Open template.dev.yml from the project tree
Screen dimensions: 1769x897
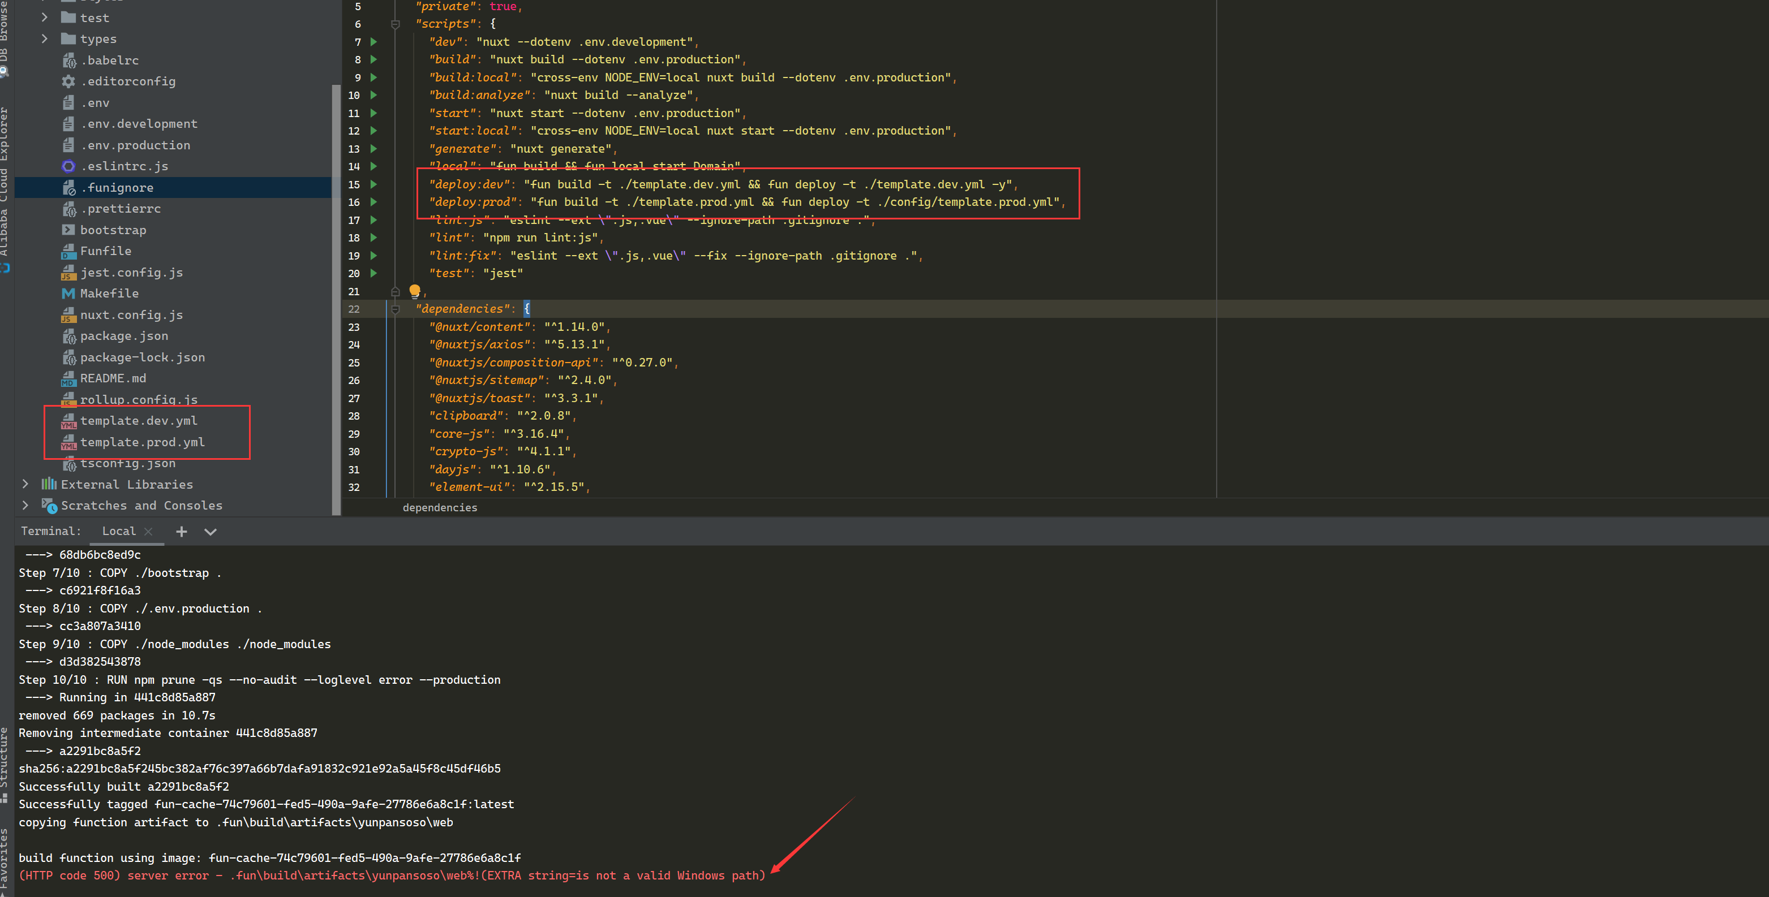tap(139, 420)
